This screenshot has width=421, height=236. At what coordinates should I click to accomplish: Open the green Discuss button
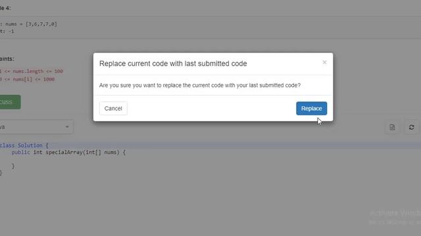[x=10, y=102]
